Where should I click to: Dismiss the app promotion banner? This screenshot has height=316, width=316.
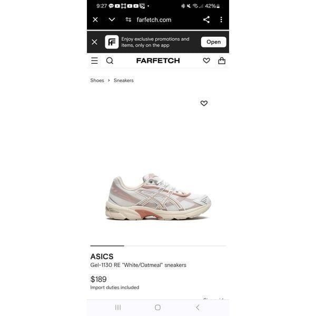pos(94,42)
